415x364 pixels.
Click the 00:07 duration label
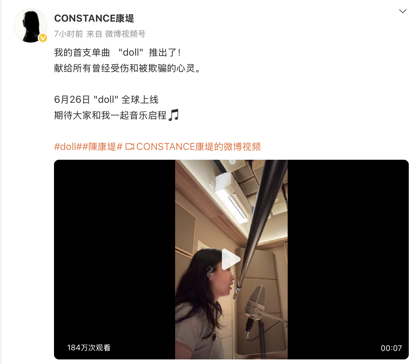point(391,348)
